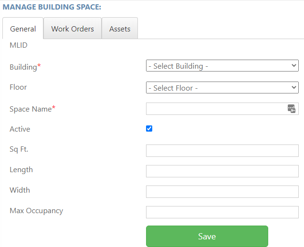Viewport: 304px width, 247px height.
Task: Uncheck the Active checkbox
Action: point(149,128)
